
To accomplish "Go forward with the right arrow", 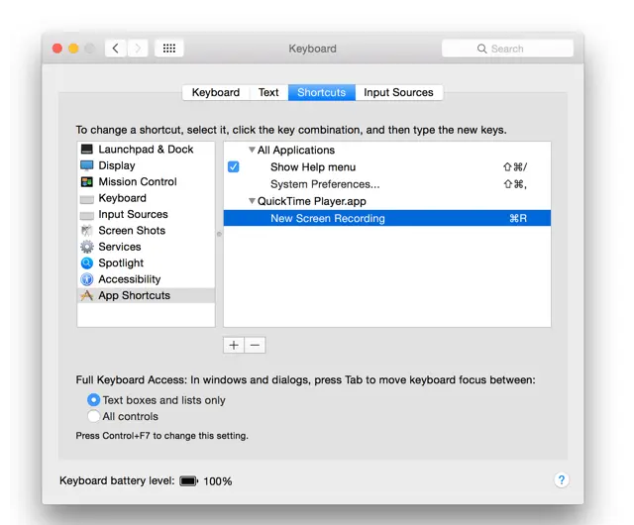I will (138, 49).
